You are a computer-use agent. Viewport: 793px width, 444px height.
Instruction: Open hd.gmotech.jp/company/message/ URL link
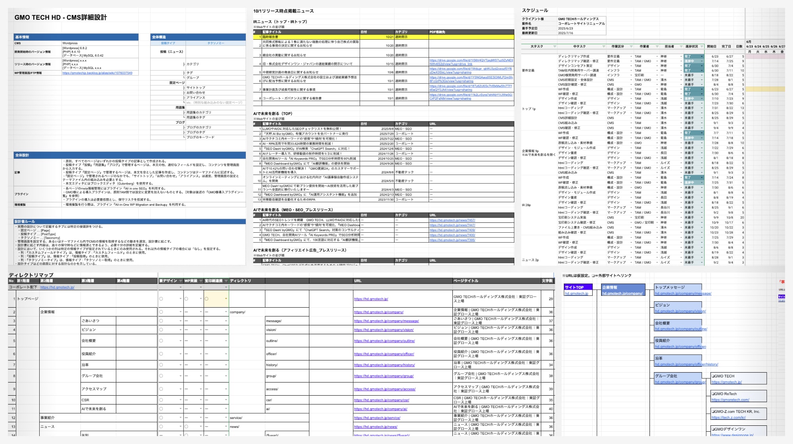coord(386,321)
